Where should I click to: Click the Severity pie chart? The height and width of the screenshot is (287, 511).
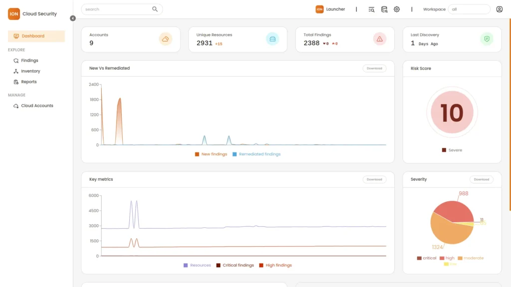[x=452, y=223]
